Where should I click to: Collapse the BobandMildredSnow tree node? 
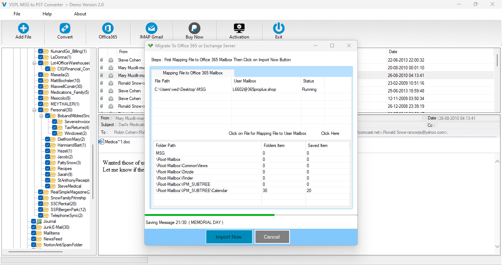[41, 116]
